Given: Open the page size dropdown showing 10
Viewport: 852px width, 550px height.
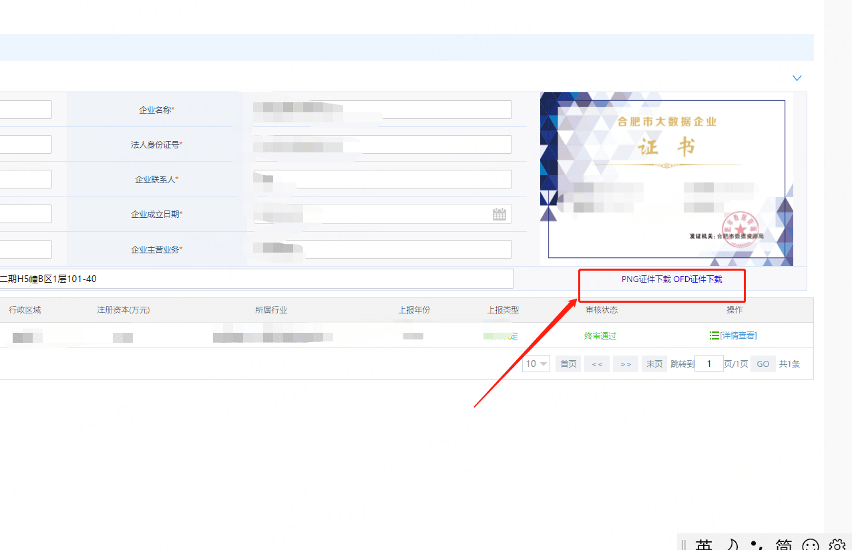Looking at the screenshot, I should tap(536, 364).
